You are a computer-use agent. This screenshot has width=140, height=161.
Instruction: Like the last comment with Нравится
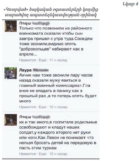(x=28, y=154)
